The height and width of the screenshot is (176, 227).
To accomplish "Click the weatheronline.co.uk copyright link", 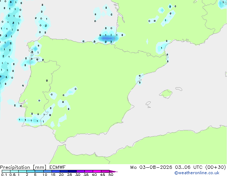I will click(197, 173).
